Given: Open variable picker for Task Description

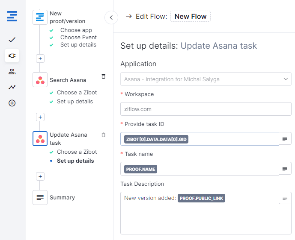Looking at the screenshot, I should [285, 198].
